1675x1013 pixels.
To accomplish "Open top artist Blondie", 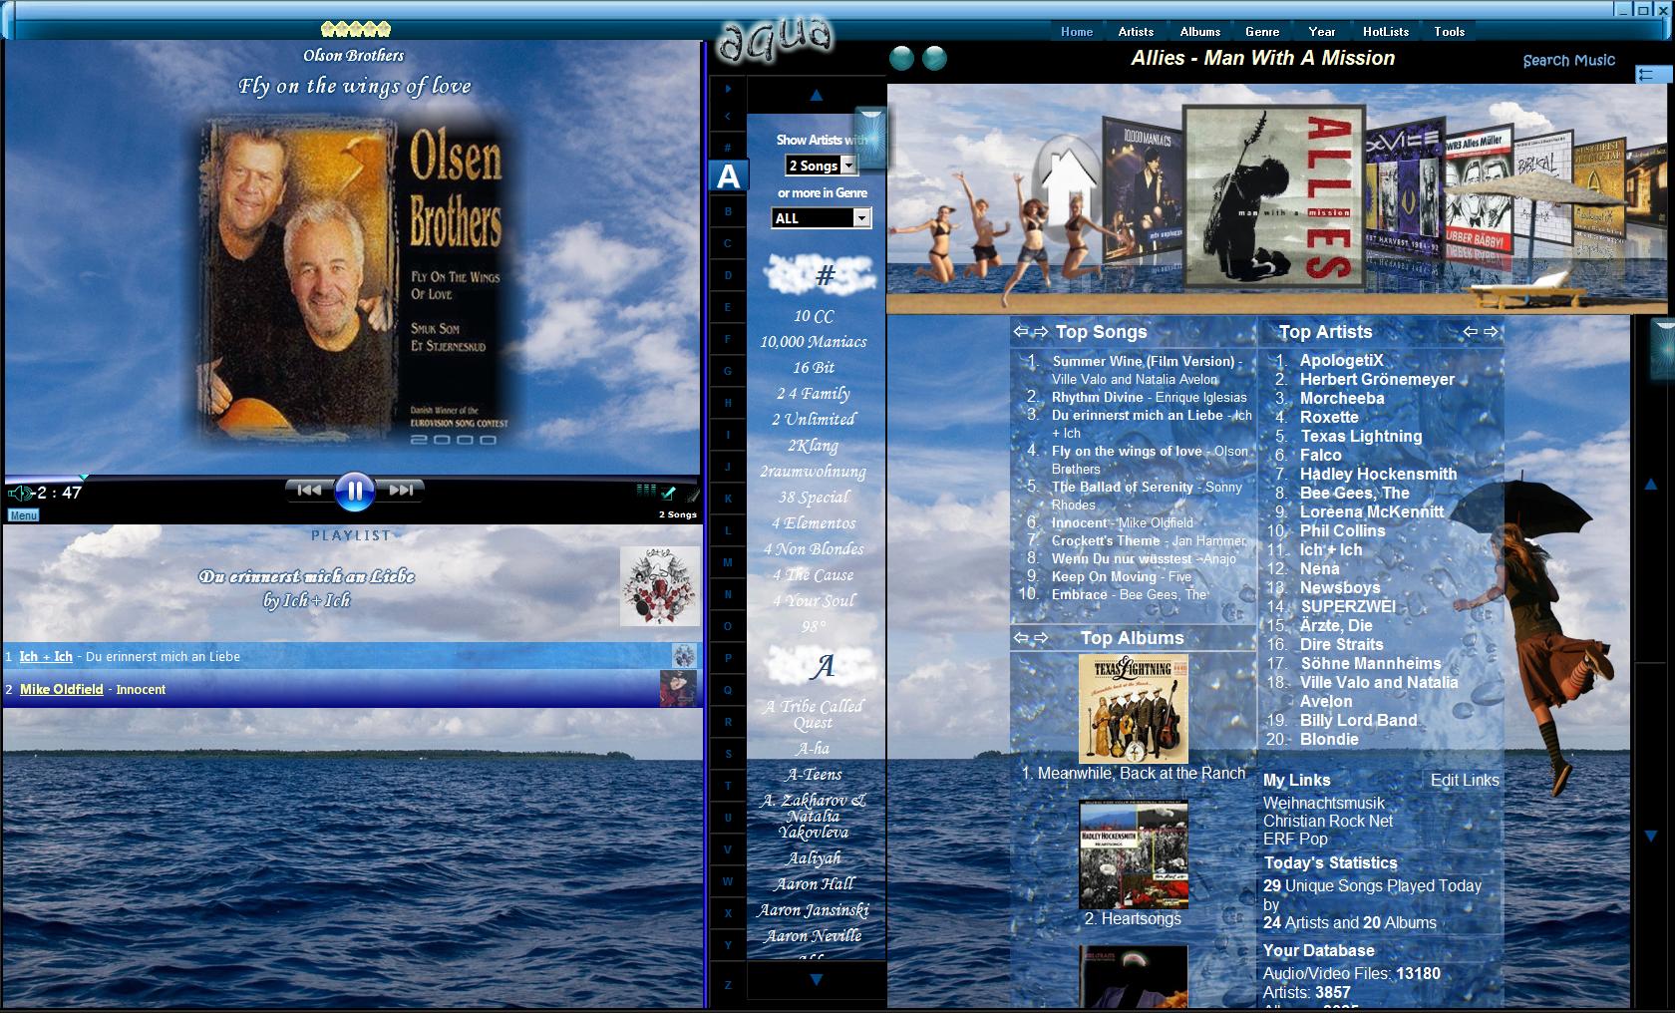I will [1329, 739].
